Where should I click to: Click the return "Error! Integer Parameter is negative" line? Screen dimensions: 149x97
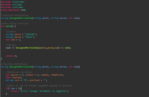coord(40,91)
